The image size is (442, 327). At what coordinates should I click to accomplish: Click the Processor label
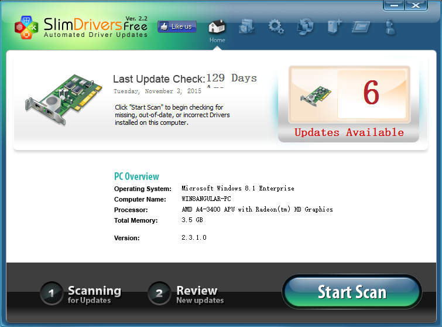coord(131,210)
